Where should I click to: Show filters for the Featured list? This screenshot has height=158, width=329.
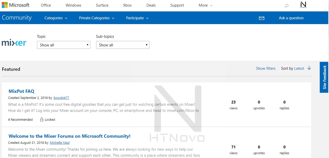coord(266,68)
